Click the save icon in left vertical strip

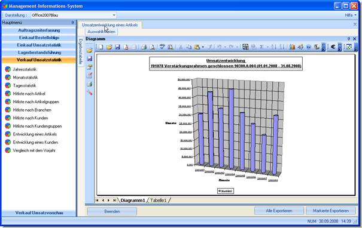(90, 58)
